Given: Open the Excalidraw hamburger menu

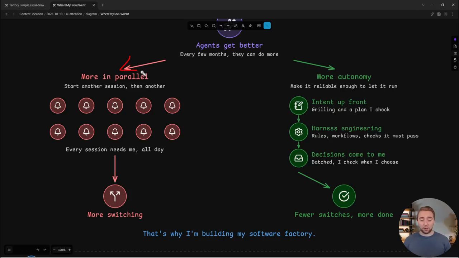Looking at the screenshot, I should (x=9, y=250).
